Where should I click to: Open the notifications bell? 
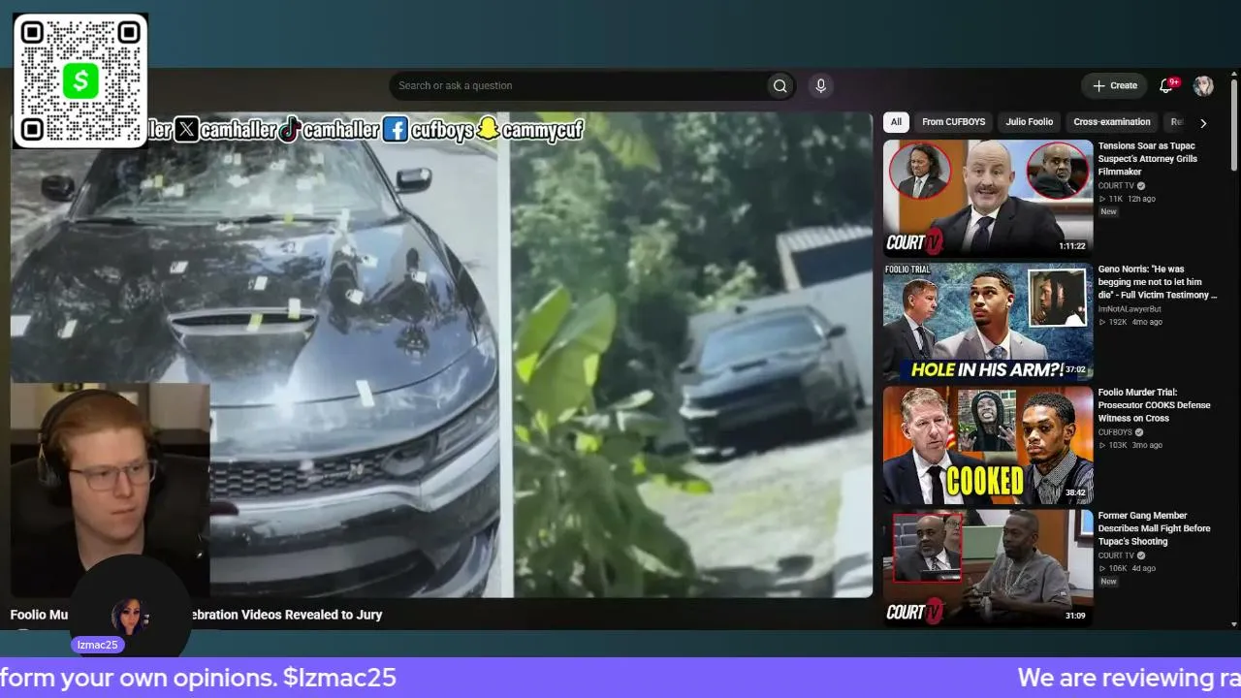1166,86
